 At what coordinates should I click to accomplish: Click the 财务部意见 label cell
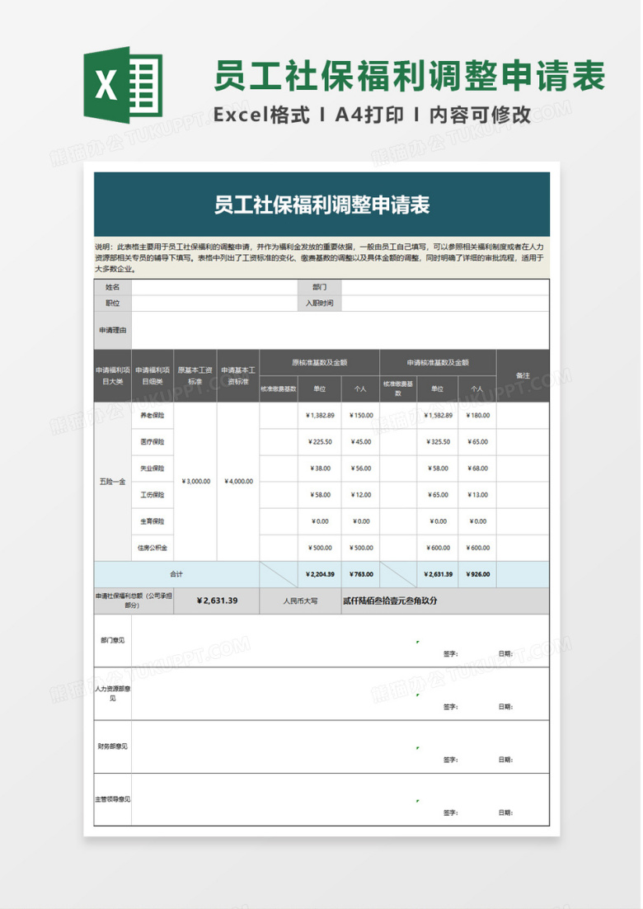113,747
